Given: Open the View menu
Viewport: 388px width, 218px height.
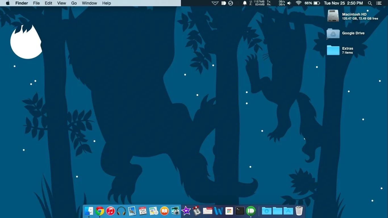Looking at the screenshot, I should click(62, 3).
